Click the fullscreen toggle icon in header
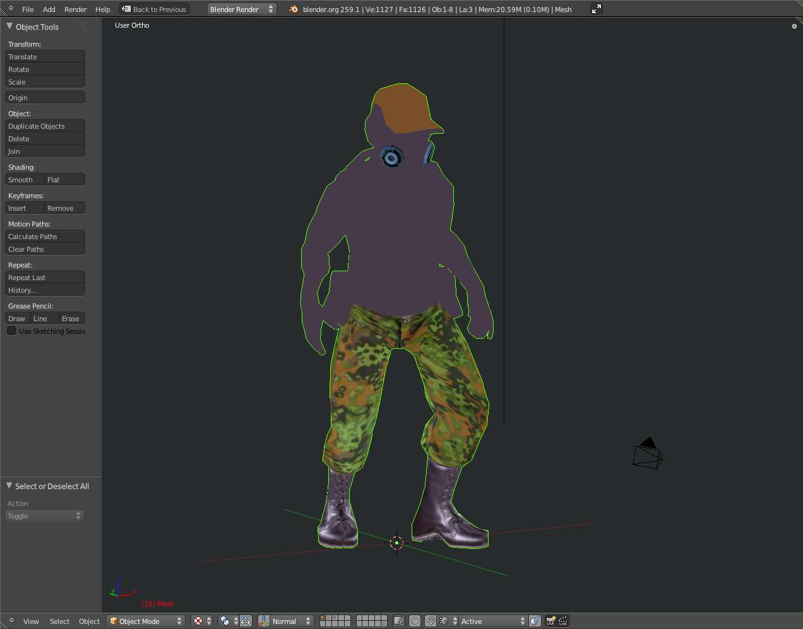Viewport: 803px width, 629px height. 596,9
